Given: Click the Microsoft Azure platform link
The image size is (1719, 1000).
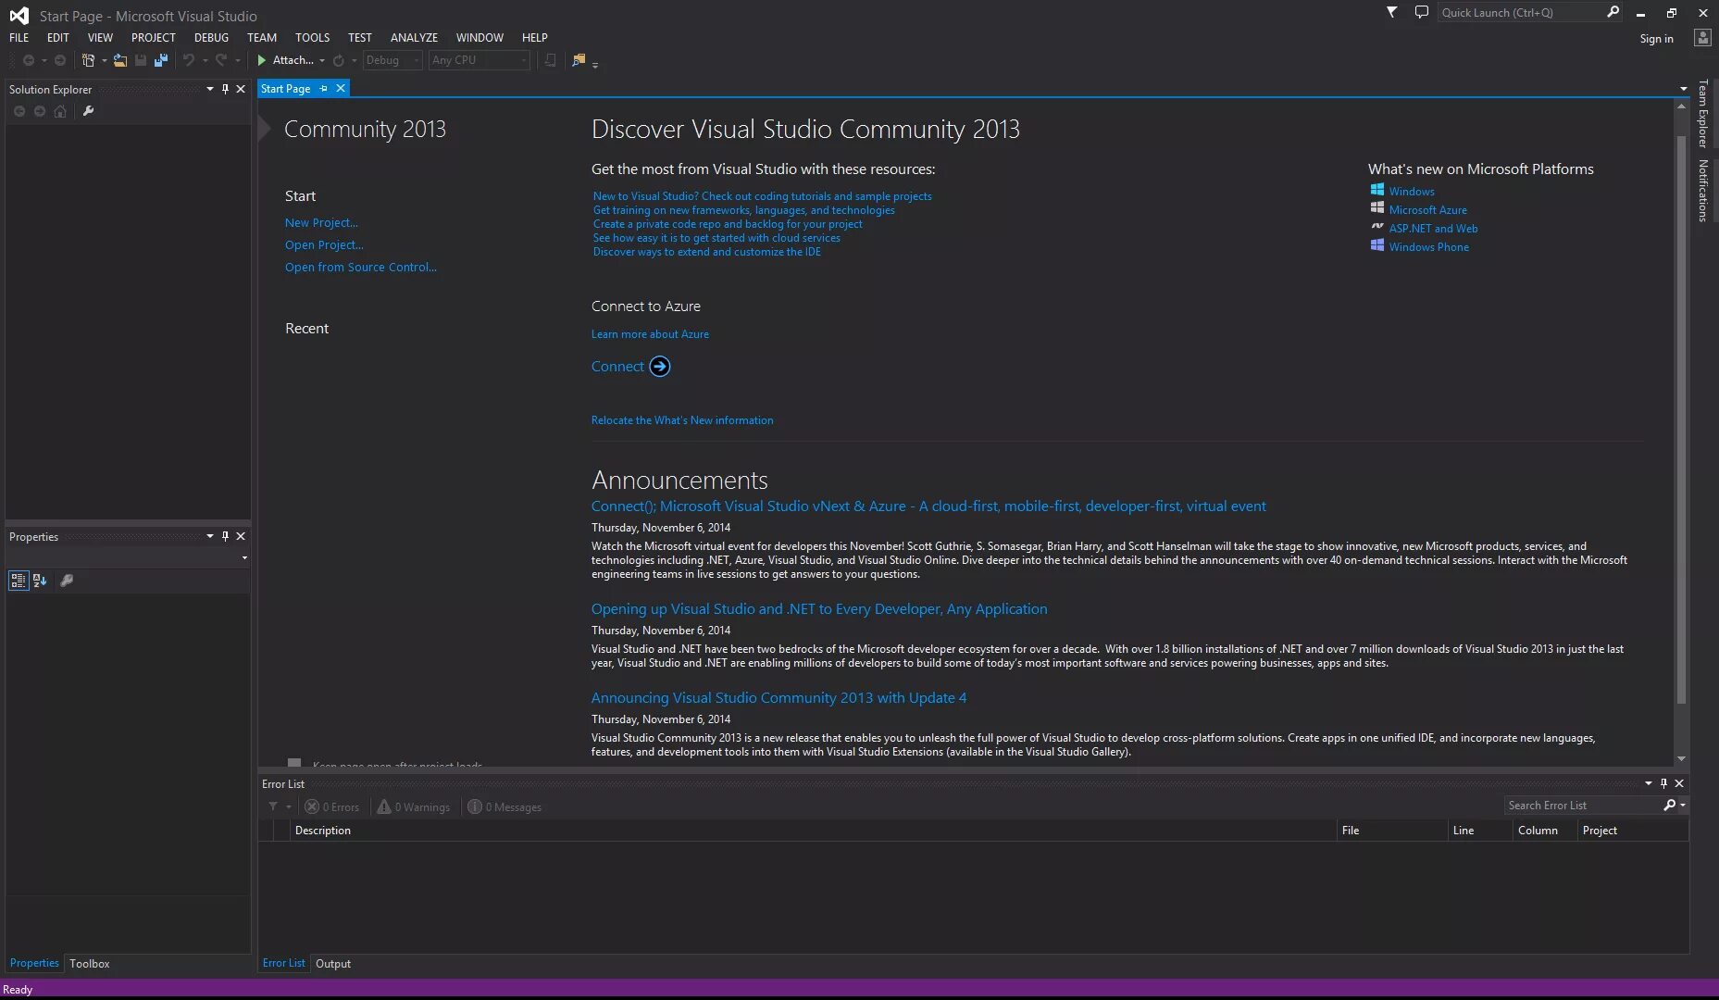Looking at the screenshot, I should pos(1427,210).
